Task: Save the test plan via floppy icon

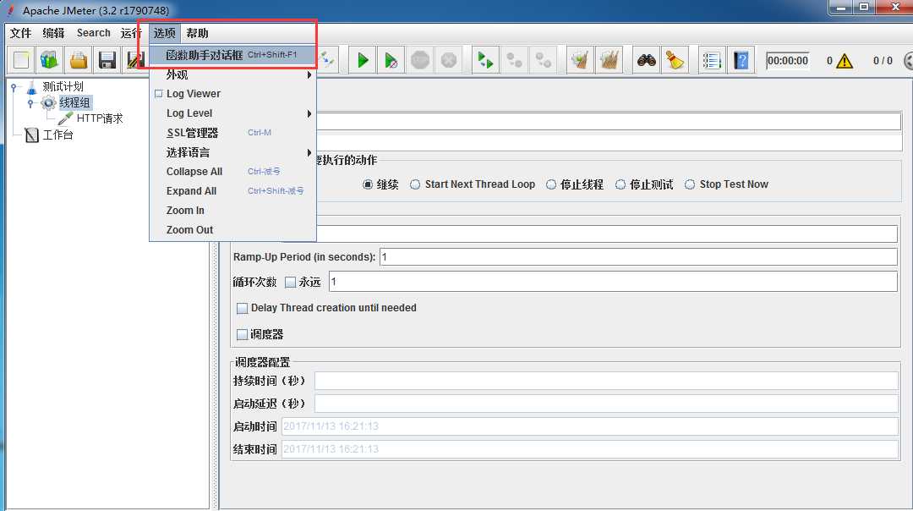Action: (107, 60)
